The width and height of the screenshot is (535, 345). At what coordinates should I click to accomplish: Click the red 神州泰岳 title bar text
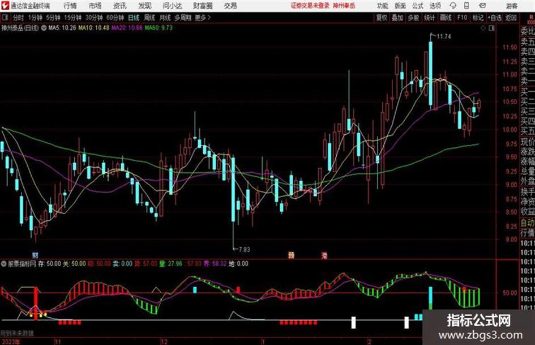pyautogui.click(x=344, y=6)
